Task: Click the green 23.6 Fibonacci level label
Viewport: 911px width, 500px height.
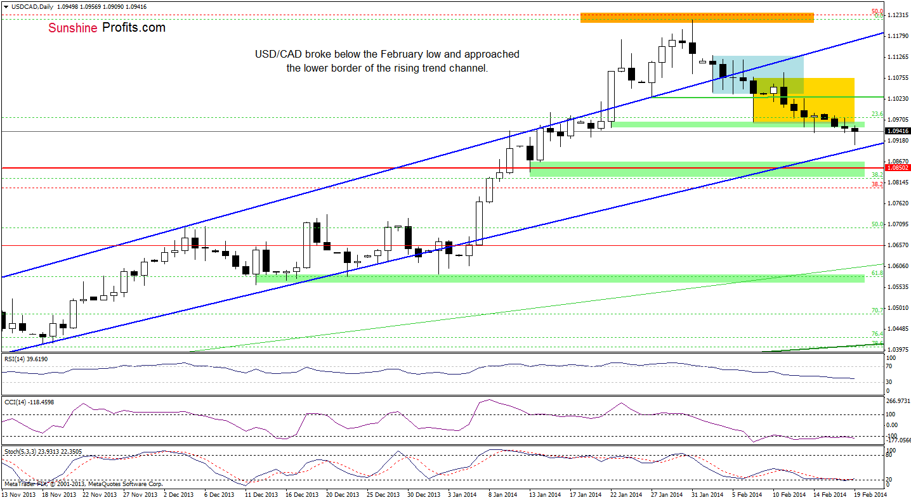Action: pyautogui.click(x=877, y=114)
